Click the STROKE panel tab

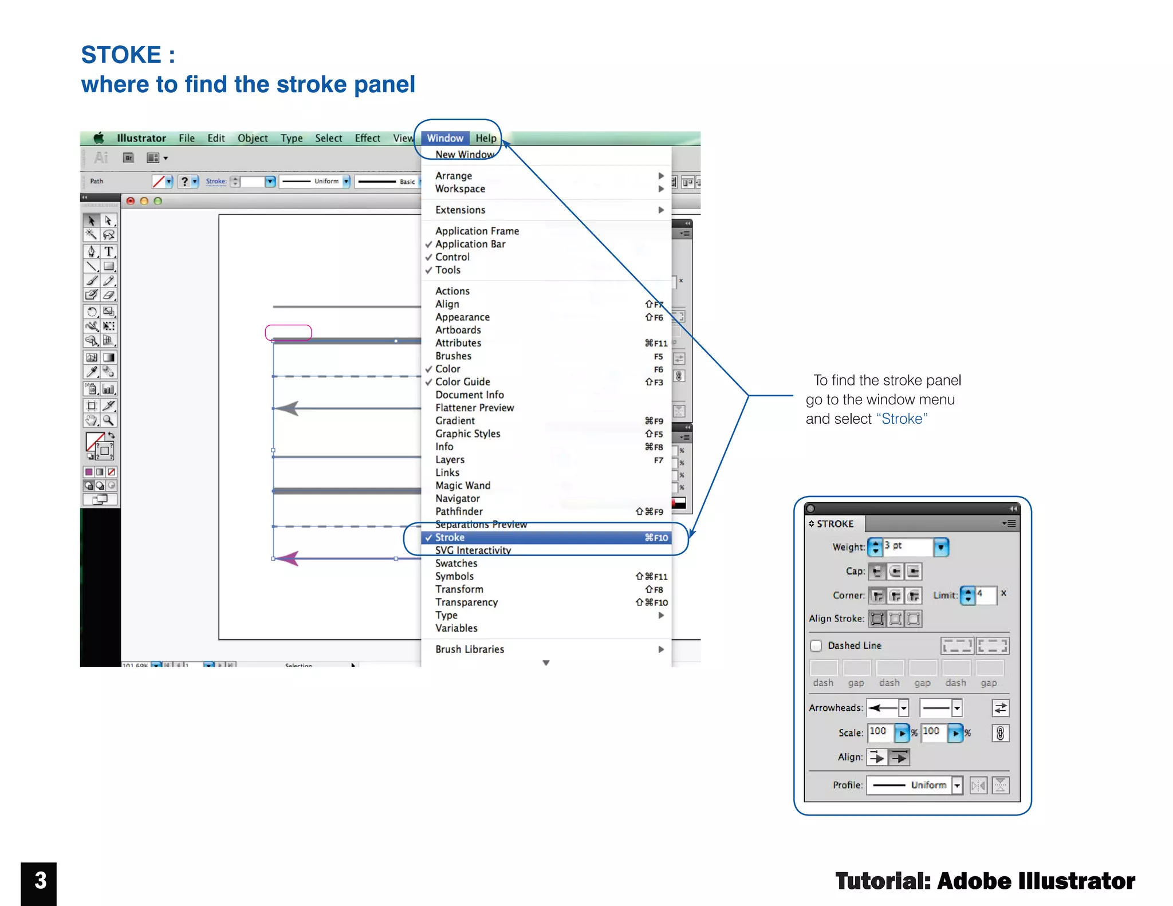[835, 524]
